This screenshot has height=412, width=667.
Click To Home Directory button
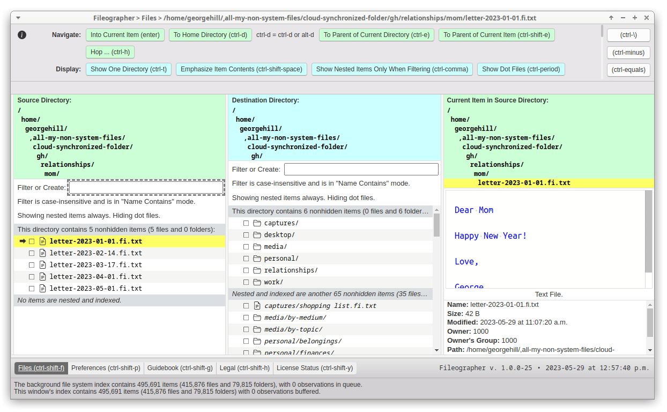coord(210,35)
